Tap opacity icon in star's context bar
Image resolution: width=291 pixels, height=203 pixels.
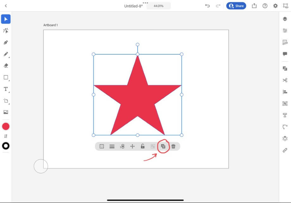tap(102, 146)
